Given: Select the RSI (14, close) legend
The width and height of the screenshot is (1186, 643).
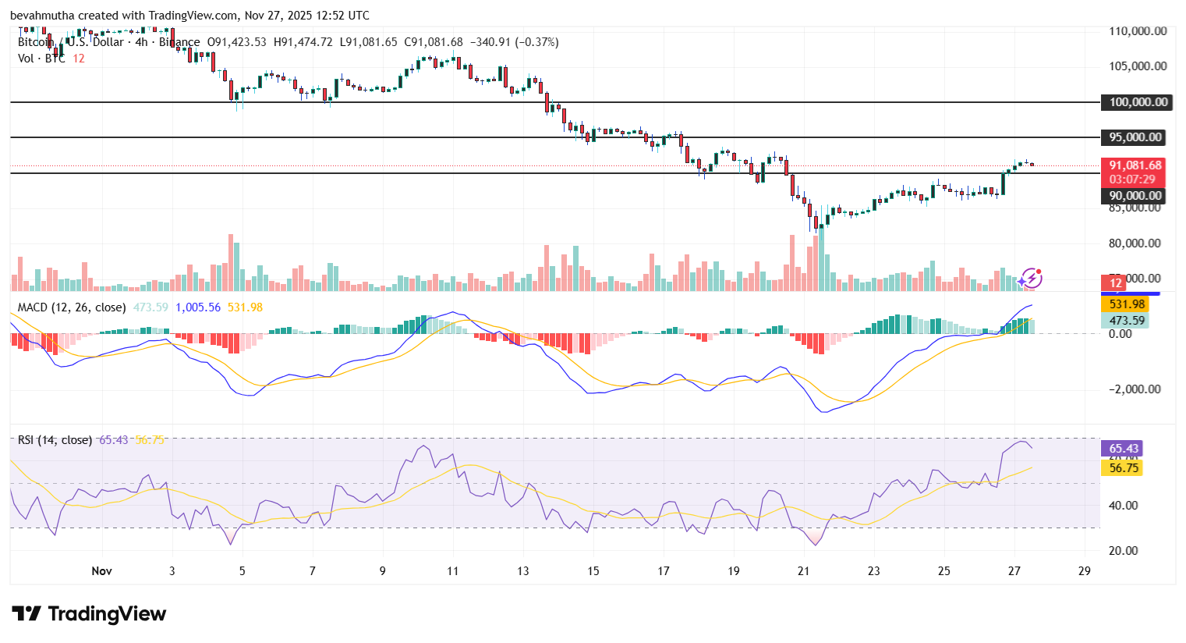Looking at the screenshot, I should click(x=55, y=440).
